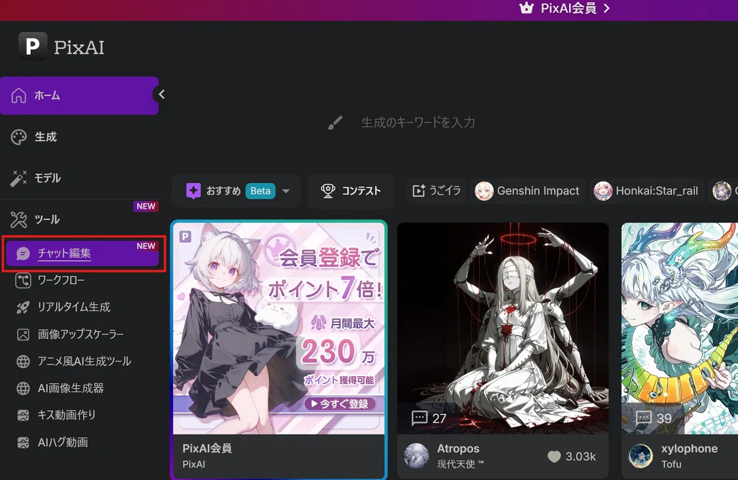Click the 今すぐ登録 button on banner
The height and width of the screenshot is (480, 738).
(339, 404)
